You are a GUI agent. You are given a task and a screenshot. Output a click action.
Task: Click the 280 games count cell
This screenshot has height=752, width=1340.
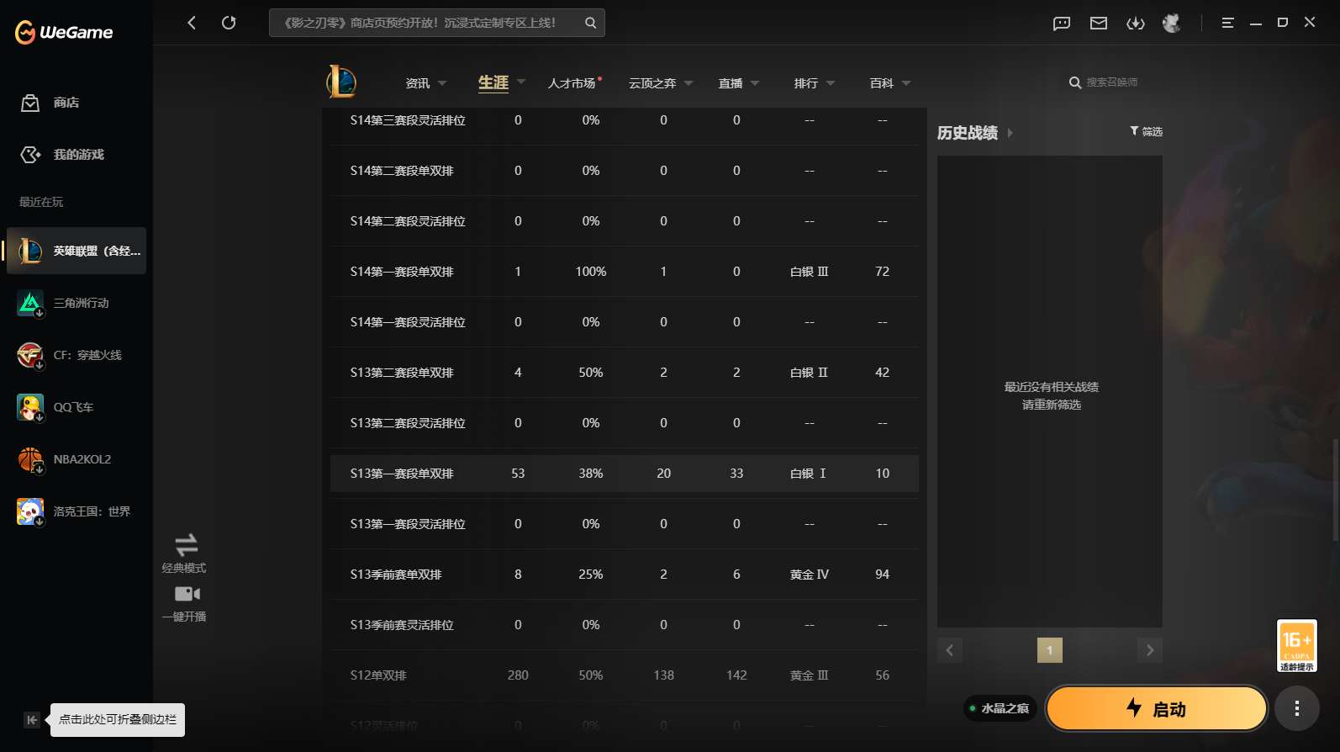518,675
